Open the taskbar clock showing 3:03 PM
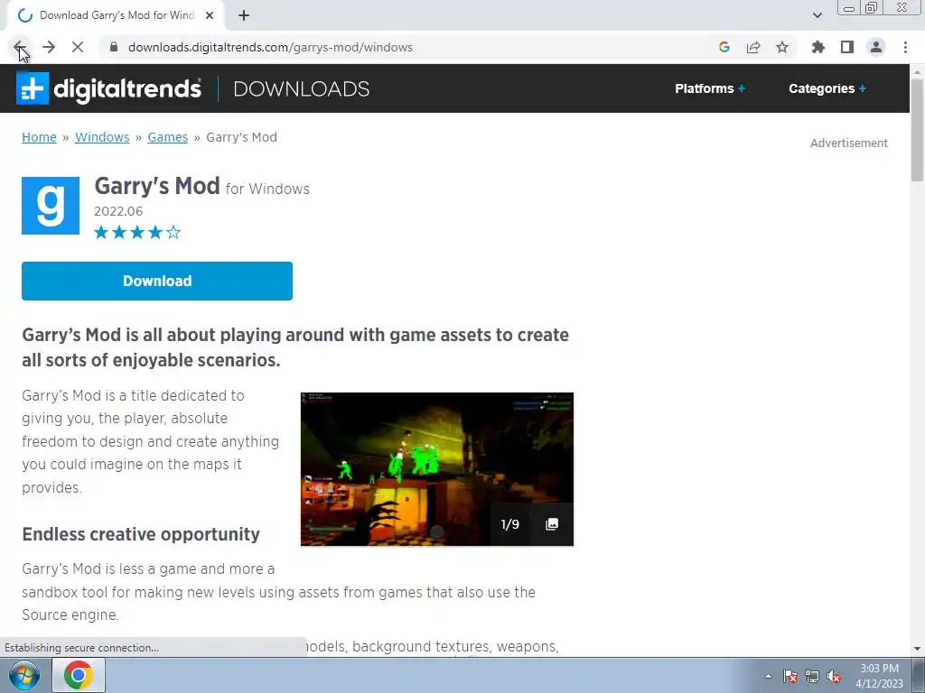 [x=879, y=676]
